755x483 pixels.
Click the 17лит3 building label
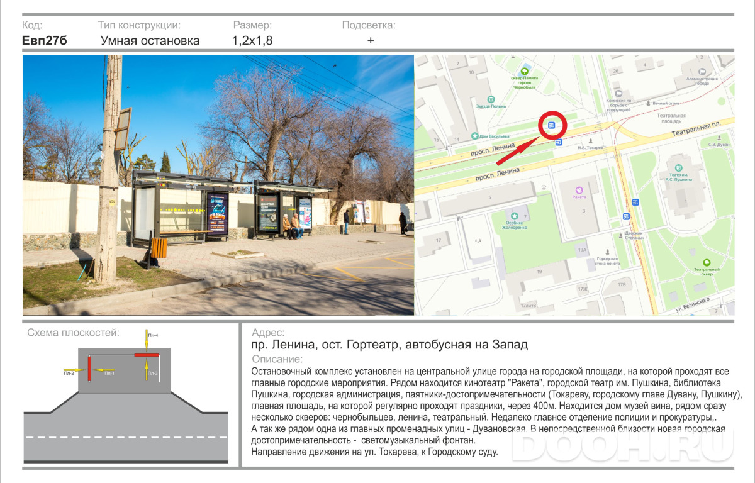(x=528, y=305)
